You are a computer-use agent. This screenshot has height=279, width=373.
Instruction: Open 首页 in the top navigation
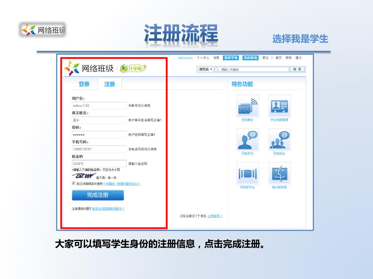click(x=279, y=58)
